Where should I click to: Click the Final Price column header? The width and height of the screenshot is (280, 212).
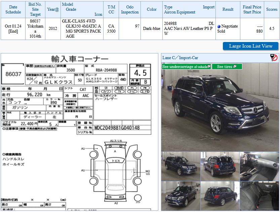252,9
